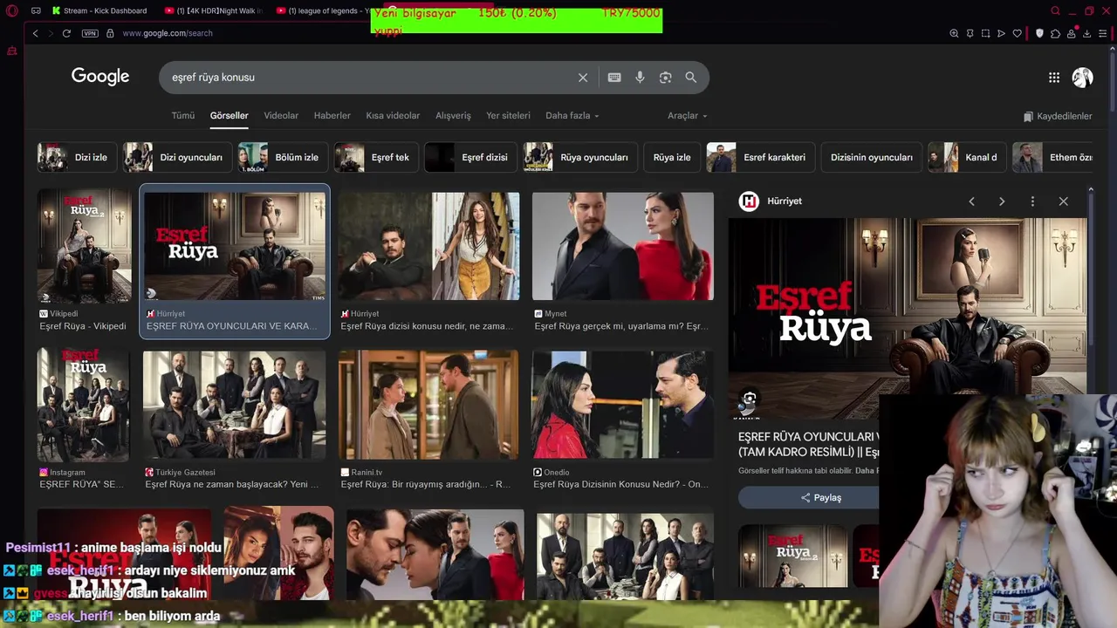This screenshot has height=628, width=1117.
Task: Click the search tabs magnifier icon
Action: [x=1055, y=11]
